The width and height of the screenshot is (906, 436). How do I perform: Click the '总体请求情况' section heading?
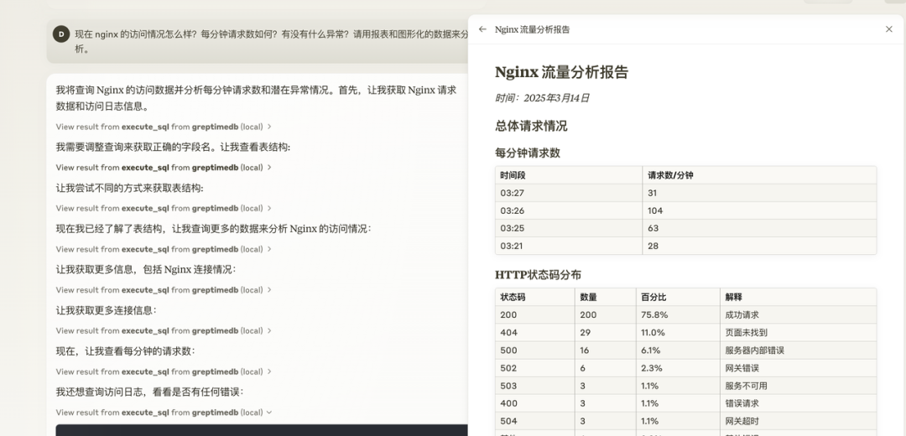coord(531,126)
